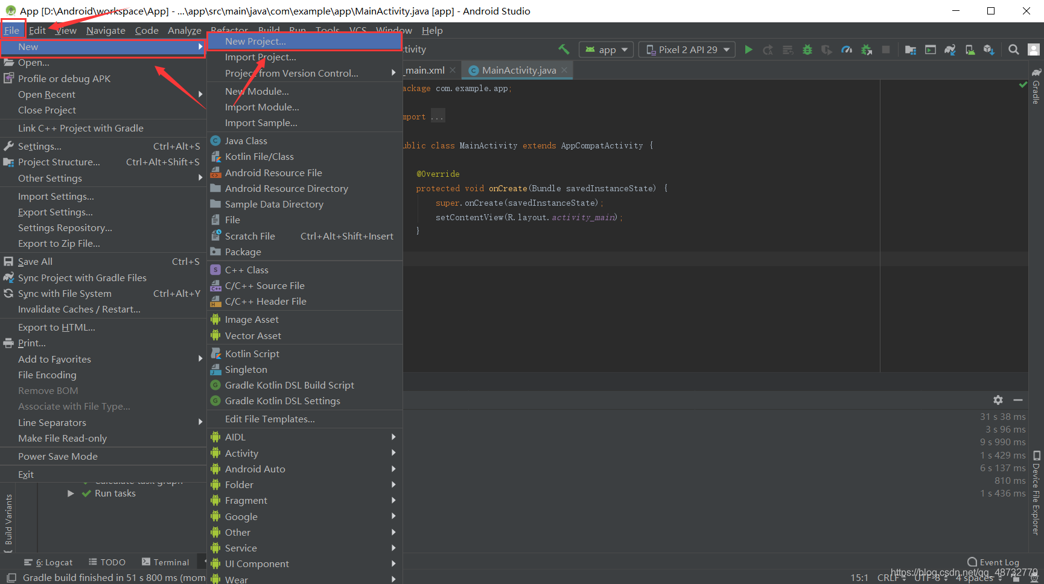Image resolution: width=1044 pixels, height=584 pixels.
Task: Select Android Resource File entry
Action: (305, 173)
